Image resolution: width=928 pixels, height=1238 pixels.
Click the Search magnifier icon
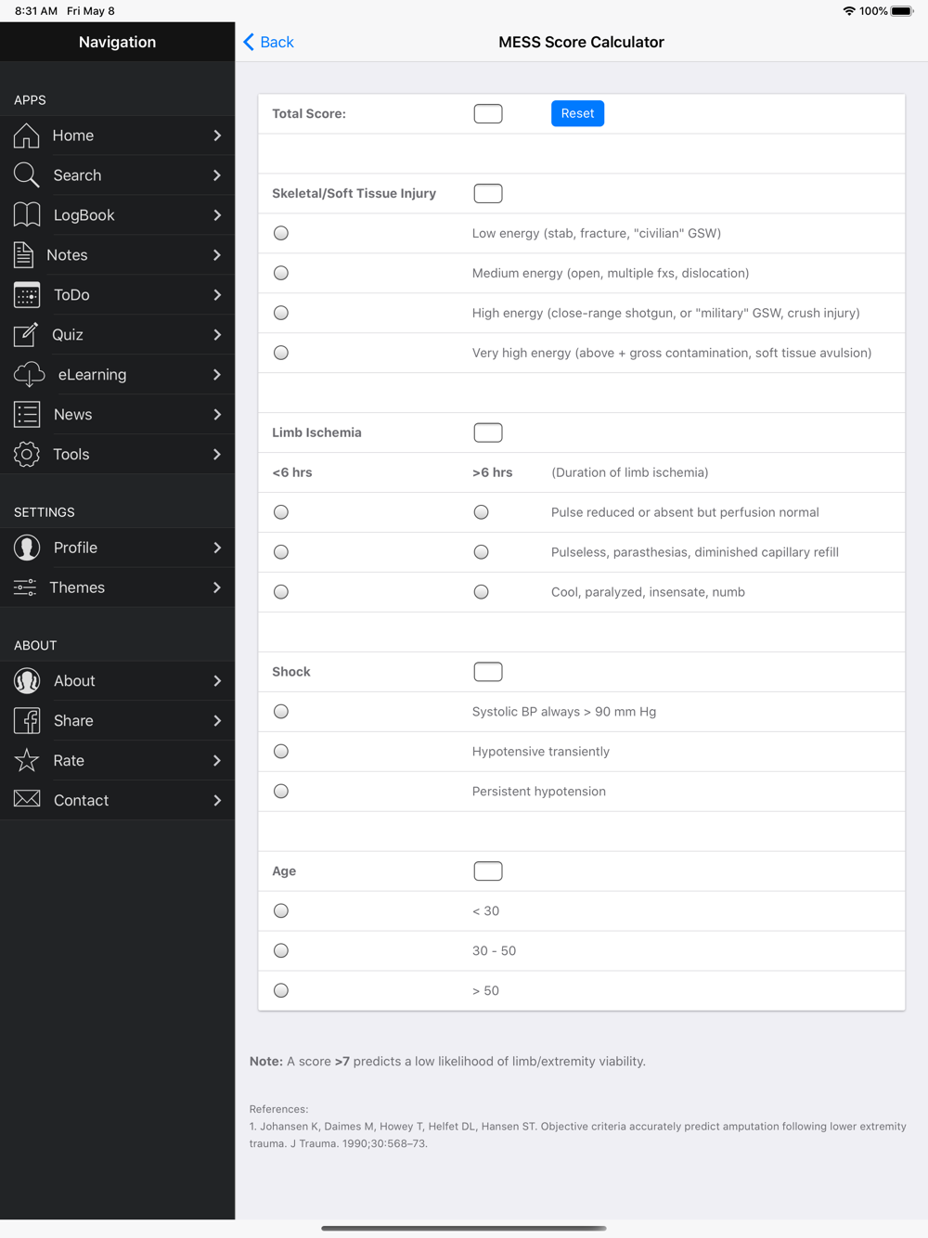click(27, 175)
